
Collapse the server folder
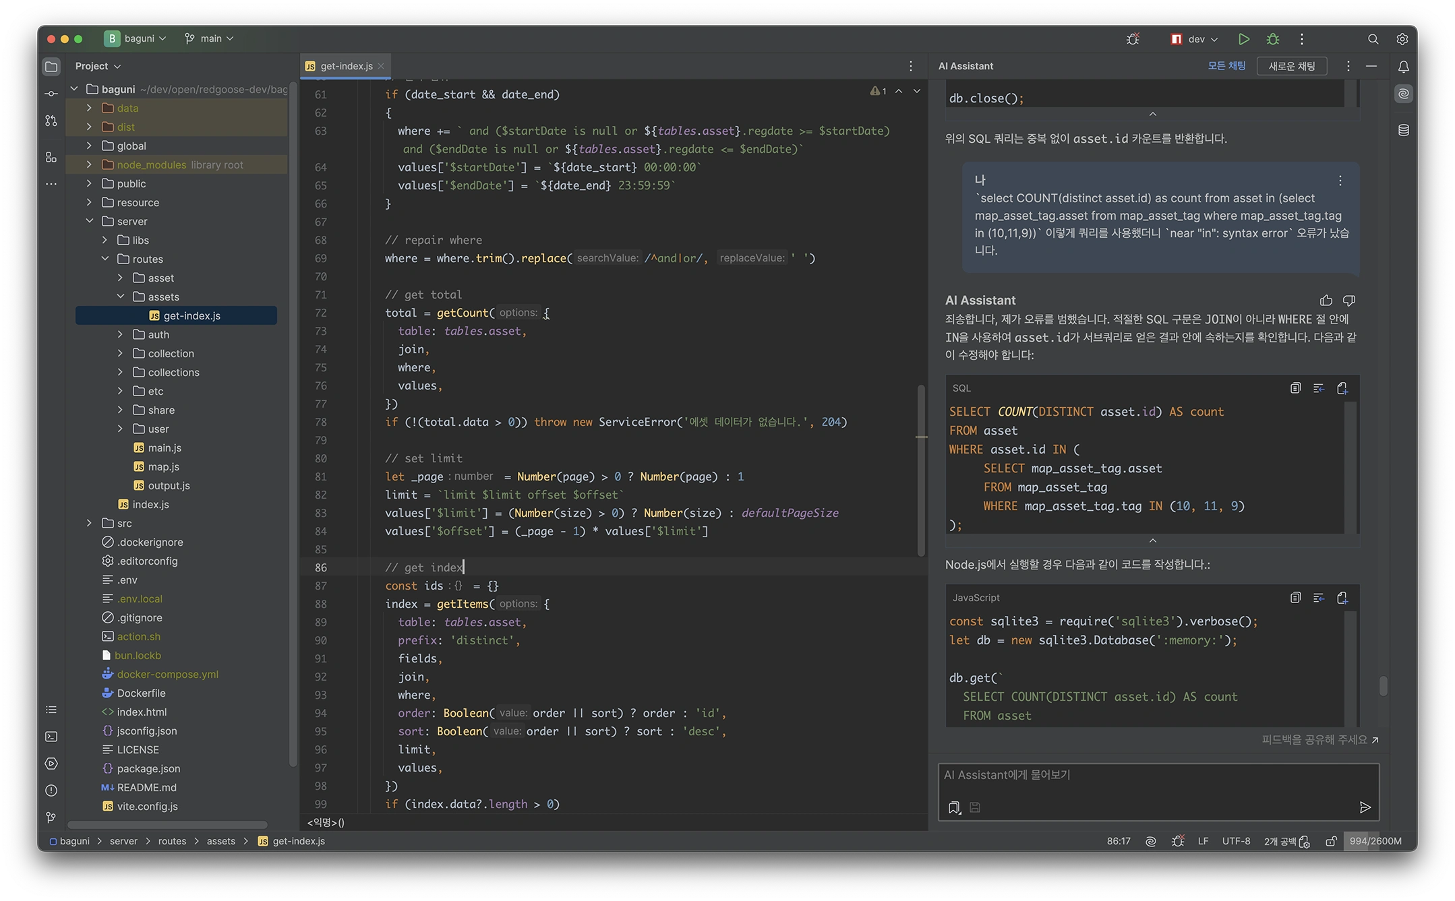[89, 221]
